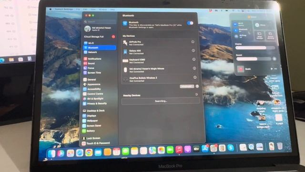Viewport: 305px width, 172px height.
Task: Open Finder from the Dock
Action: (52, 154)
